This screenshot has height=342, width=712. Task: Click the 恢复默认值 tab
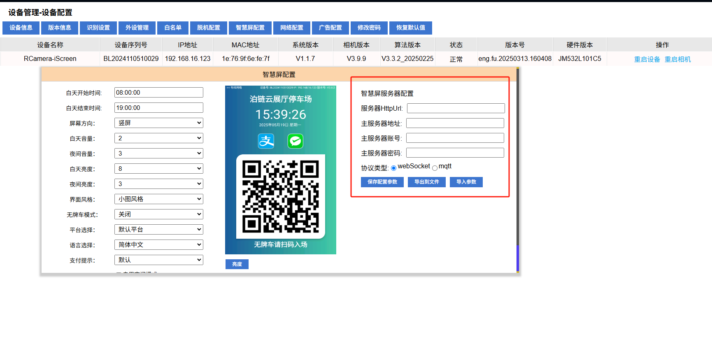411,28
